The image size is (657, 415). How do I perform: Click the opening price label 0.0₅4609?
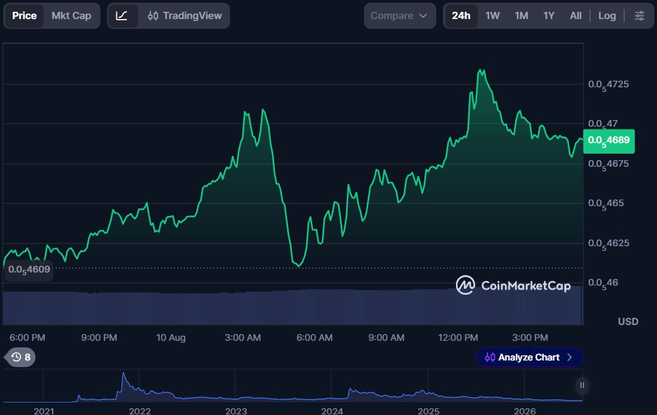click(29, 270)
